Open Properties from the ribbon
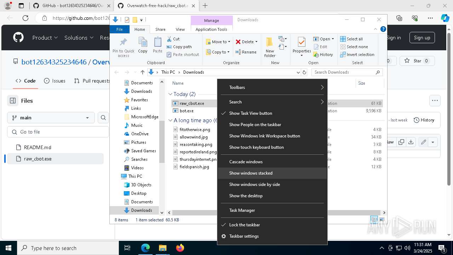453x255 pixels. tap(302, 47)
